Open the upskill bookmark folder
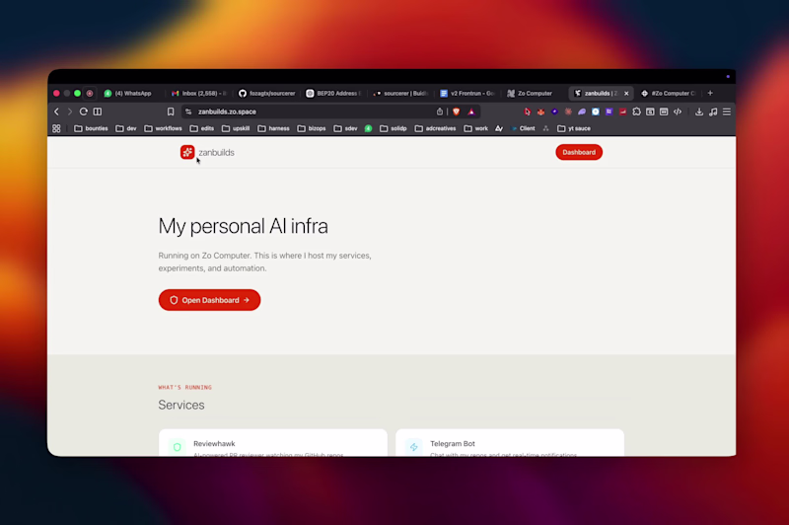The width and height of the screenshot is (789, 525). tap(236, 128)
